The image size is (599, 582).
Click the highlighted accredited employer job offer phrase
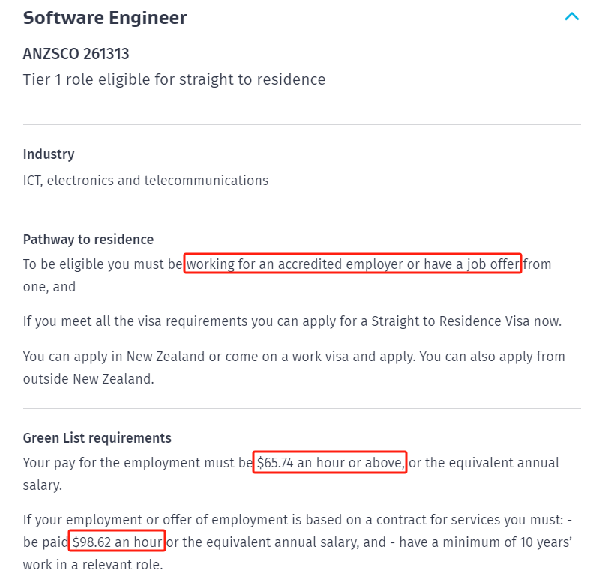pyautogui.click(x=352, y=264)
